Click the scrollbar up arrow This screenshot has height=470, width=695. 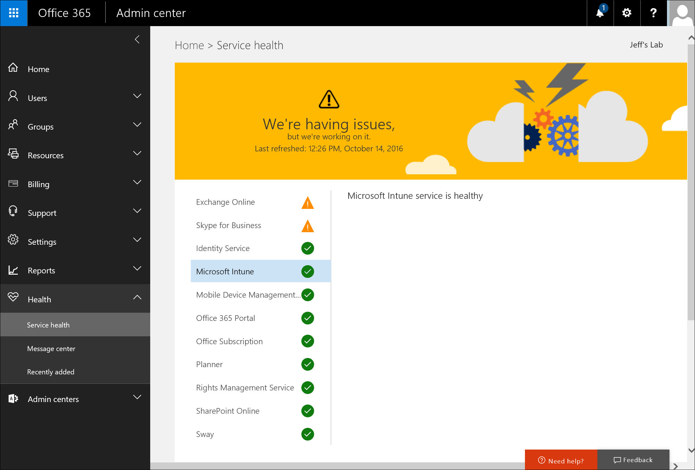(x=691, y=38)
